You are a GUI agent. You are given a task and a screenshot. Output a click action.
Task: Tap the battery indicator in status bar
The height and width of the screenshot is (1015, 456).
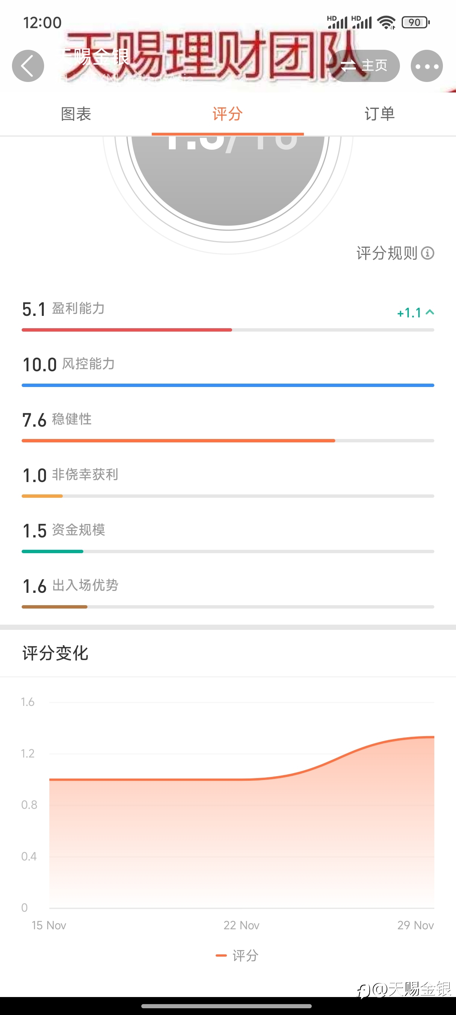click(x=416, y=22)
